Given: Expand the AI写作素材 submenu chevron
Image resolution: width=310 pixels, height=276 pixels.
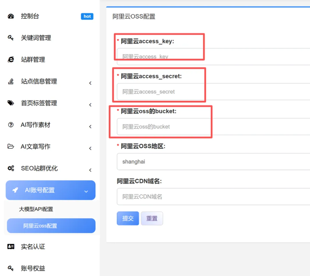Looking at the screenshot, I should pos(90,126).
